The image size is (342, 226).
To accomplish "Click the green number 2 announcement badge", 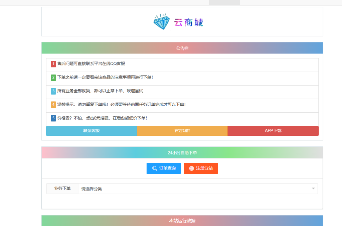I will 53,77.
